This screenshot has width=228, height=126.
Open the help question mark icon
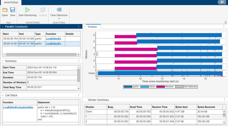tap(222, 2)
